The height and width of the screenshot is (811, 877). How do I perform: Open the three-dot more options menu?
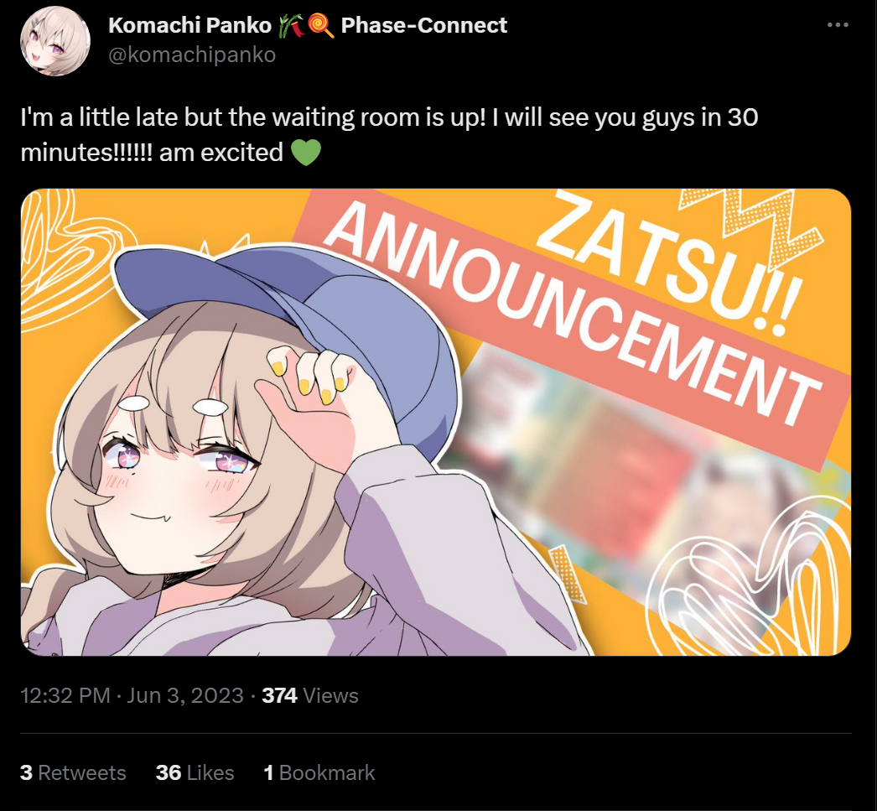pyautogui.click(x=838, y=25)
